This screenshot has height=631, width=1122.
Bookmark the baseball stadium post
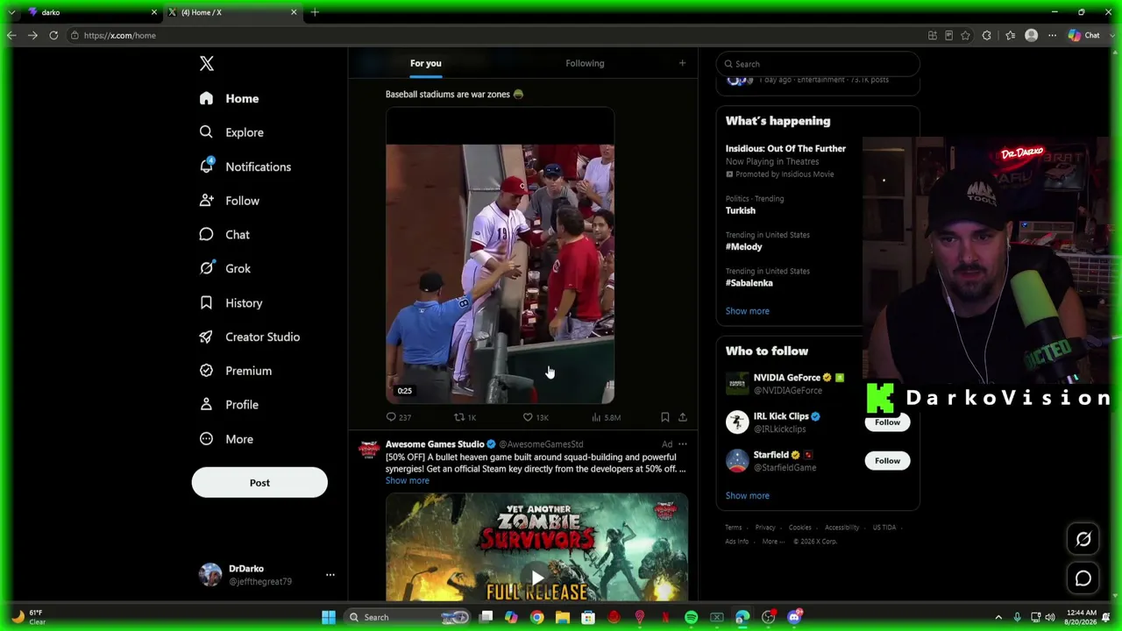[x=664, y=417]
